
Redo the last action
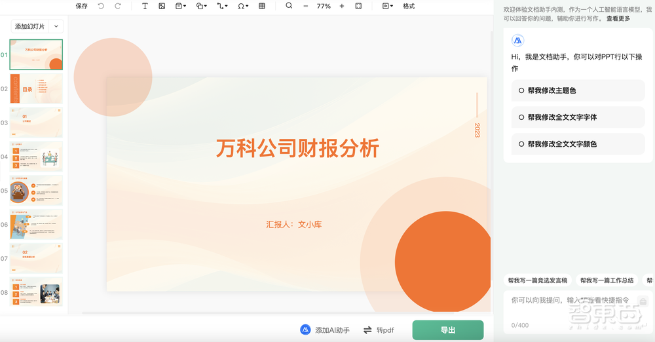click(x=118, y=7)
